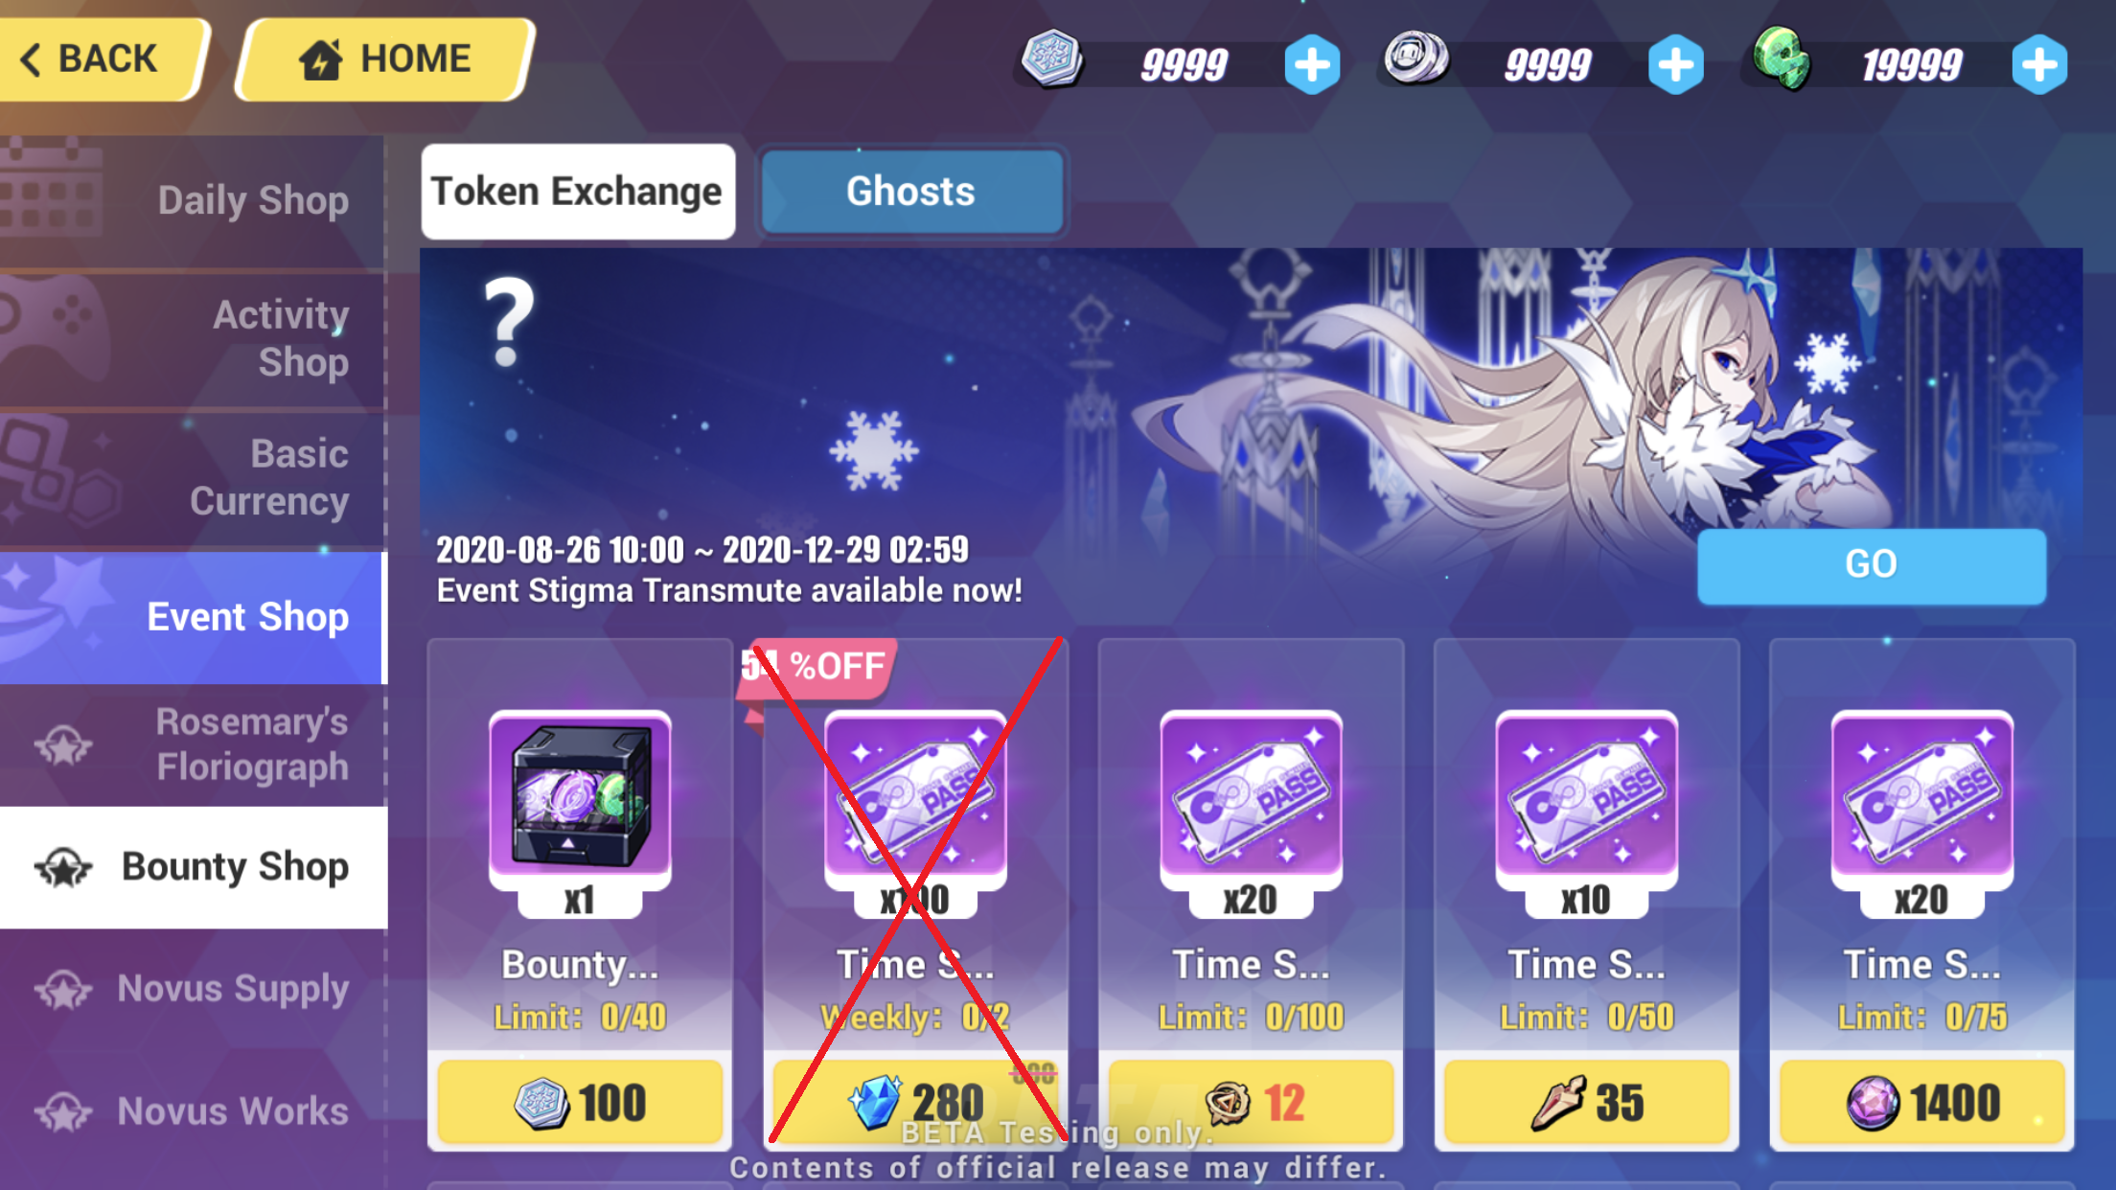Add crystals using the first plus icon
Image resolution: width=2116 pixels, height=1190 pixels.
click(x=1312, y=65)
